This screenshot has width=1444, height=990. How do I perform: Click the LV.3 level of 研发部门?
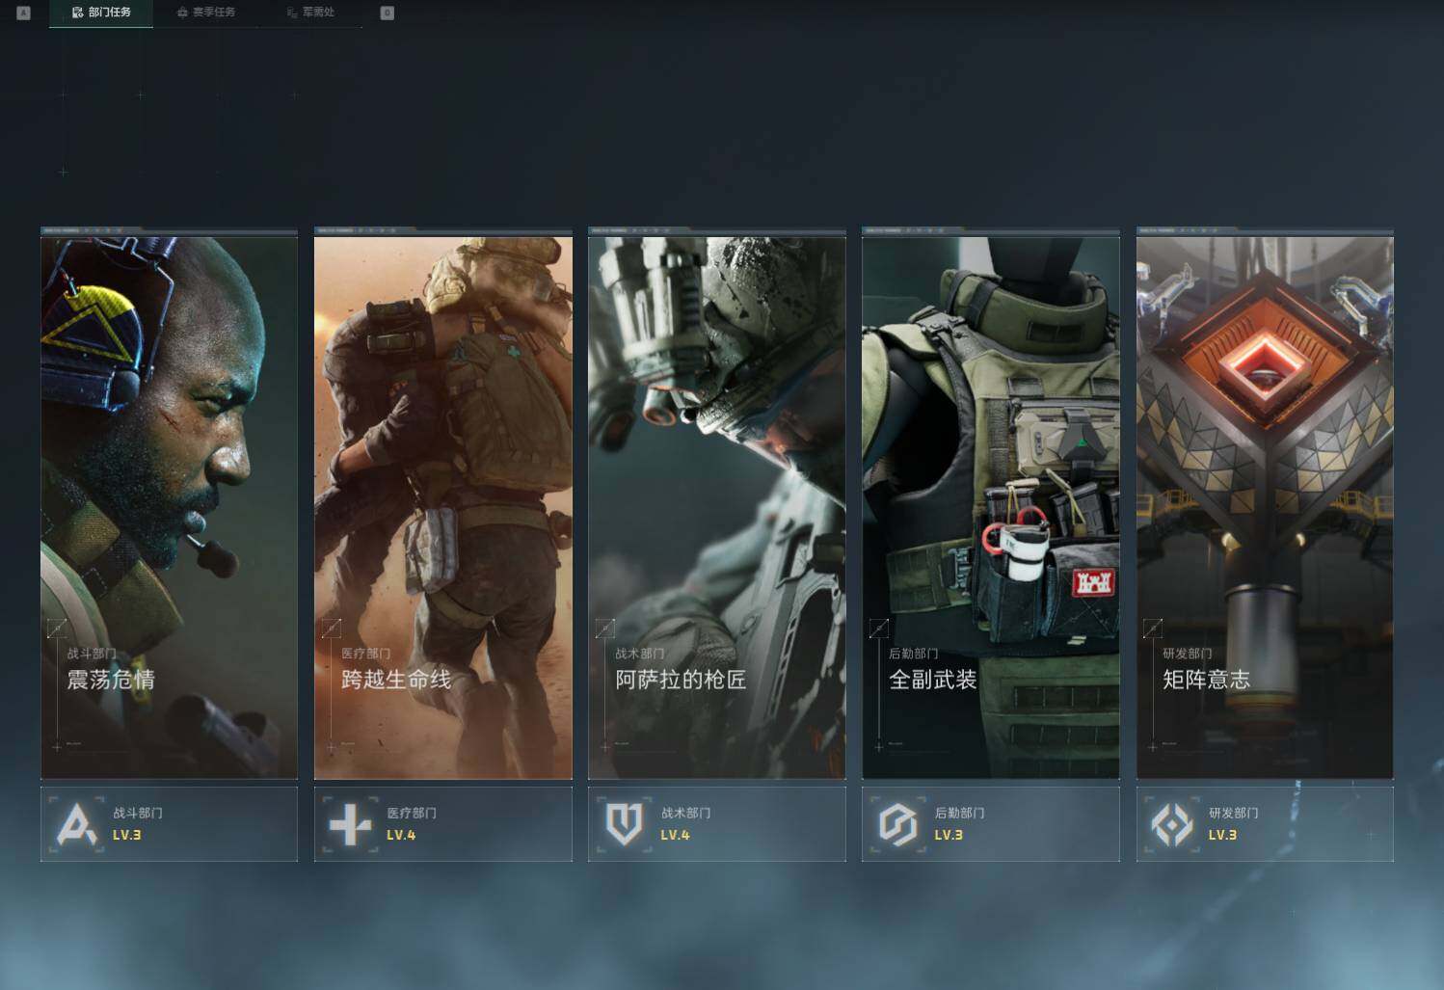click(x=1222, y=835)
